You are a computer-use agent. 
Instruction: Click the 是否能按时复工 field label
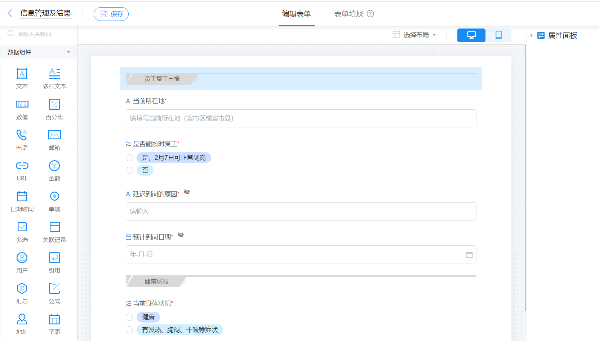(155, 144)
